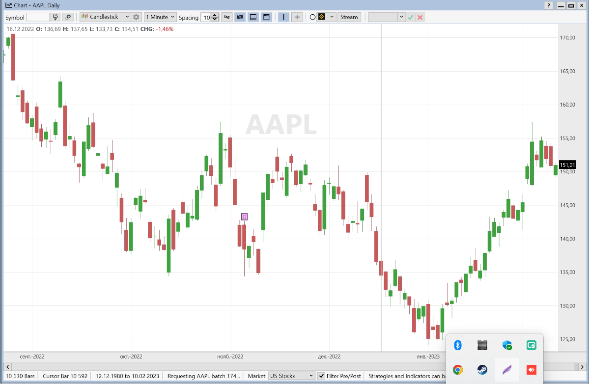Click the 'Requesting AAPL batch 174...' status

pos(203,376)
